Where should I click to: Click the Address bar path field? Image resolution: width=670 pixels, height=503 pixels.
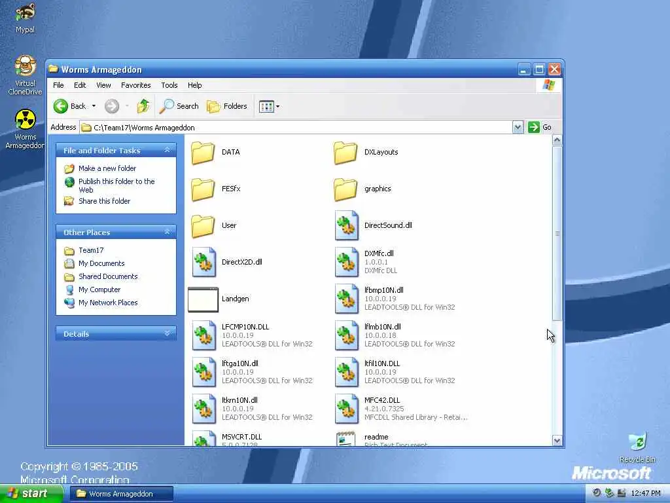click(296, 128)
